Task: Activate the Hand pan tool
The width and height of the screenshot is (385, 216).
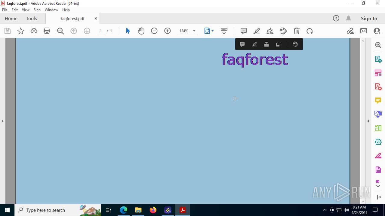Action: [x=141, y=31]
